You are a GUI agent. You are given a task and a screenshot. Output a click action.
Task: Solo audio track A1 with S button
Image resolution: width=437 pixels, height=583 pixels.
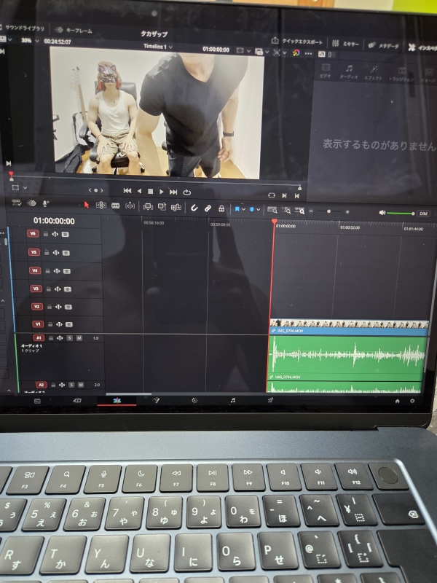coord(69,338)
